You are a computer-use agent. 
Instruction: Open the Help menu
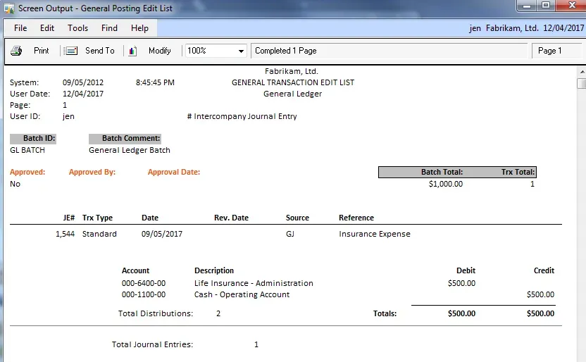tap(139, 28)
